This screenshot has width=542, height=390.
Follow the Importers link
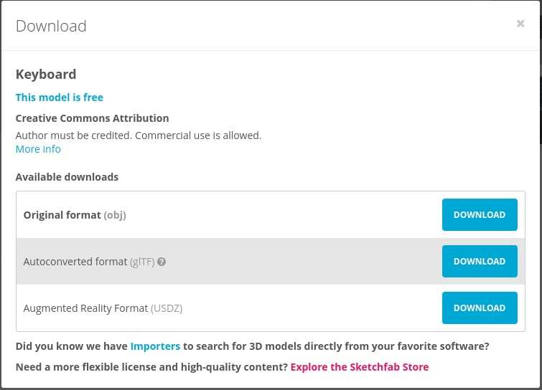155,346
